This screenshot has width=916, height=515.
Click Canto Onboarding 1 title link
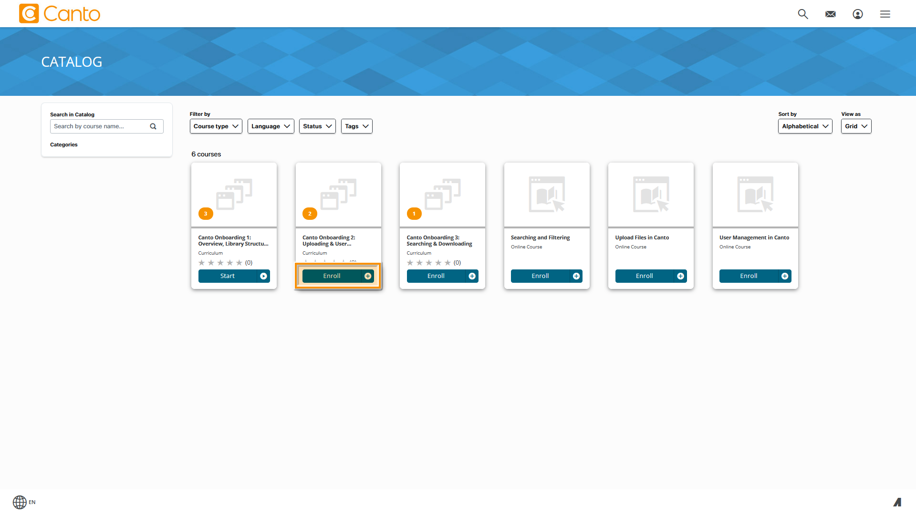click(233, 241)
